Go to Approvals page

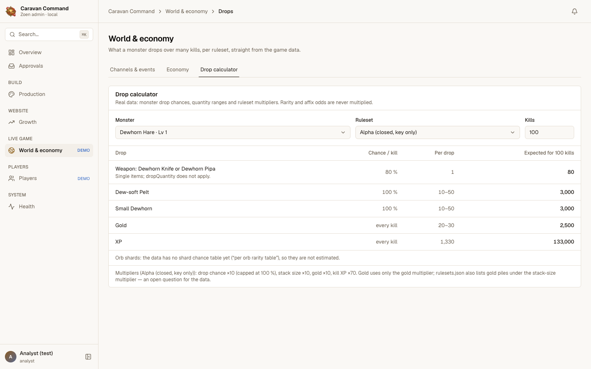(x=49, y=66)
